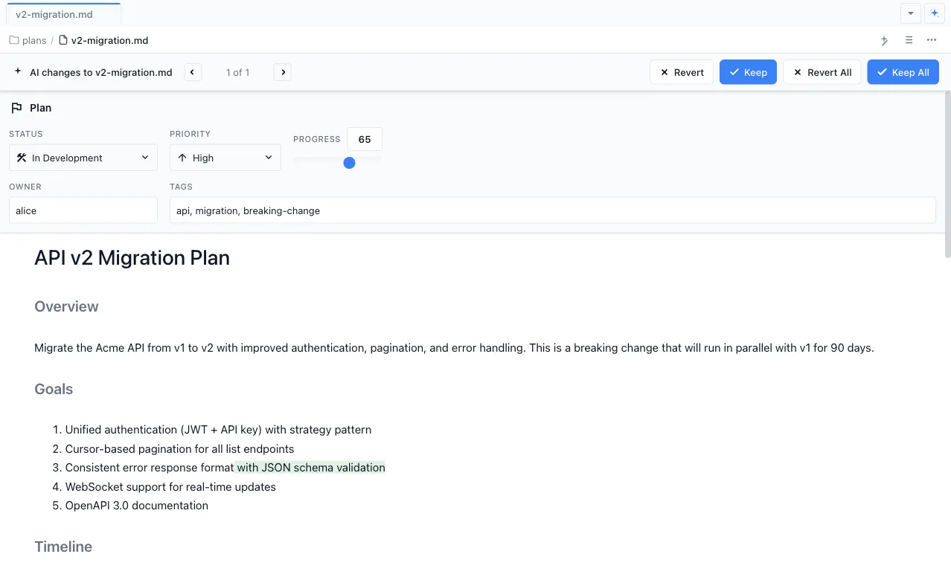Click the pencil edit icon in the toolbar
951x580 pixels.
point(884,40)
